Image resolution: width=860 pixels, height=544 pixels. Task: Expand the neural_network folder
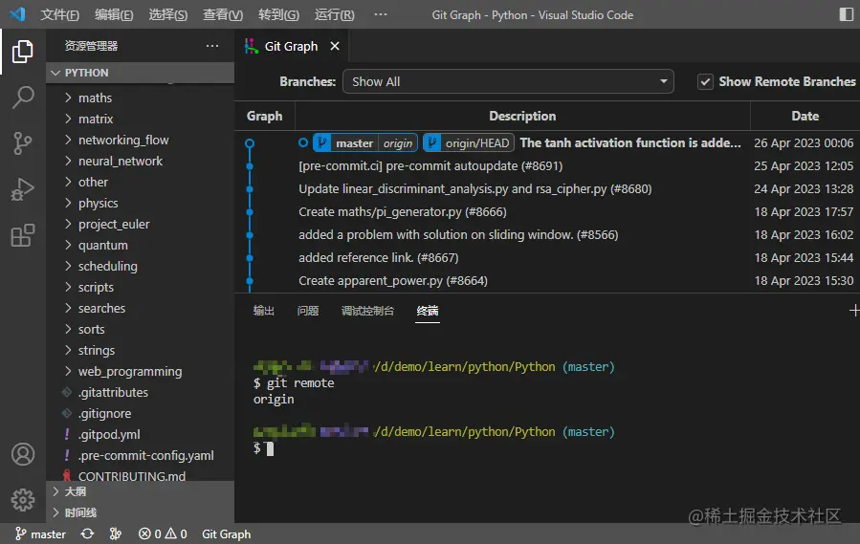coord(120,162)
